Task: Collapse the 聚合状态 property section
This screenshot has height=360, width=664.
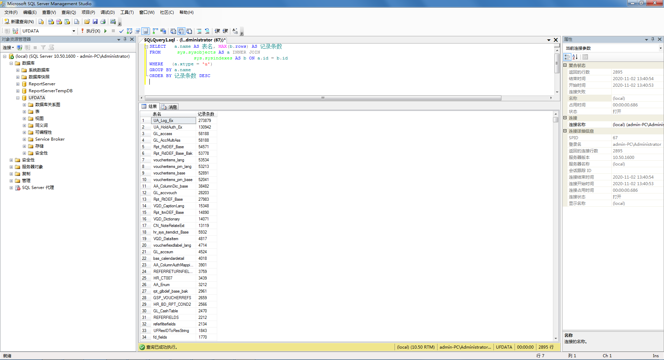Action: 565,65
